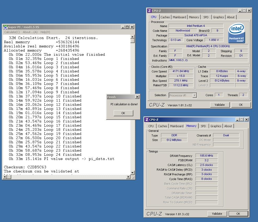Click the Bus Speed value 278.1 MHz
The image size is (258, 222).
click(x=181, y=81)
